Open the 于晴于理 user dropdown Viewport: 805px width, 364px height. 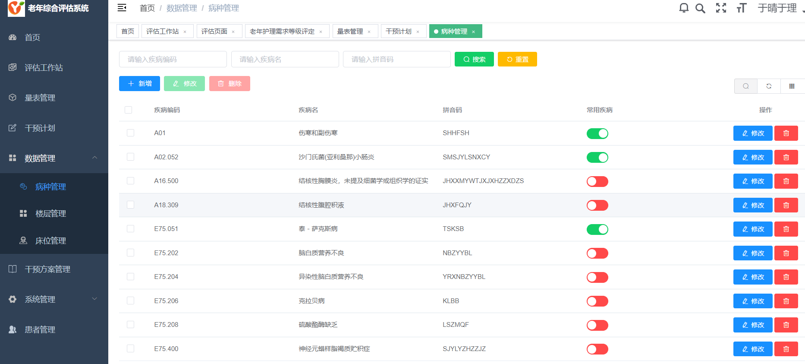click(778, 8)
